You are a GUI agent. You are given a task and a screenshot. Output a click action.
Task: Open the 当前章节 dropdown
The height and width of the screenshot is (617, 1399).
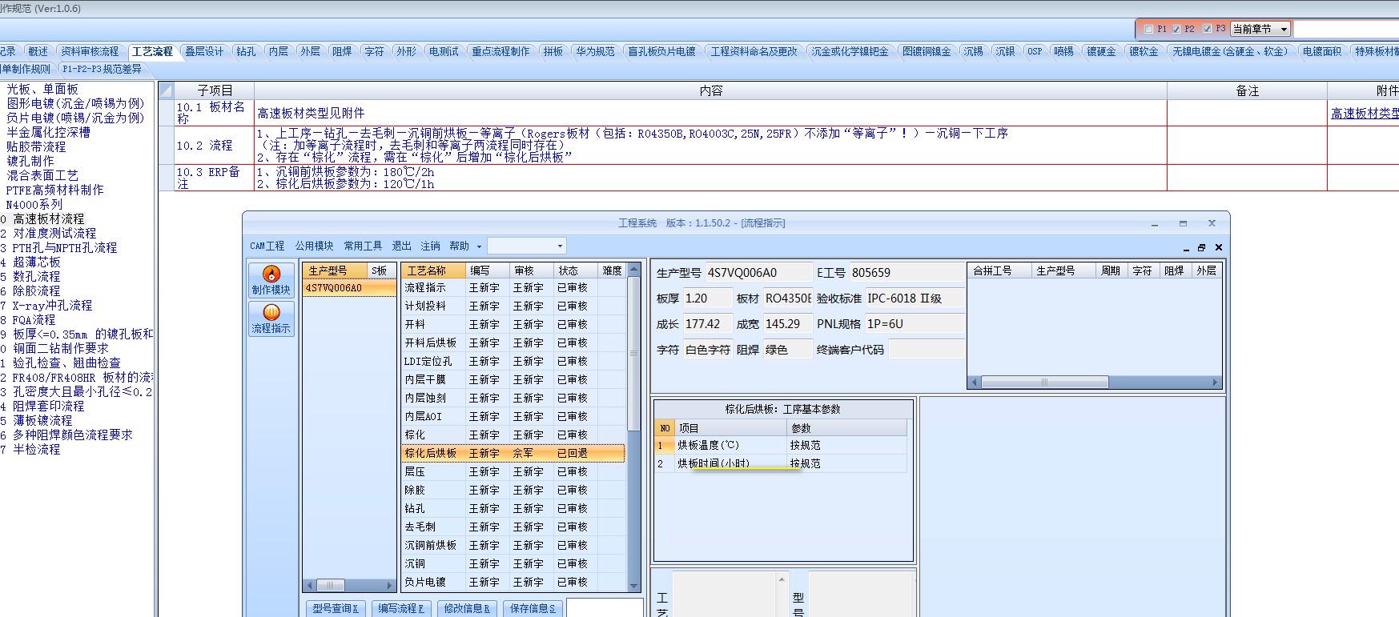[x=1260, y=29]
